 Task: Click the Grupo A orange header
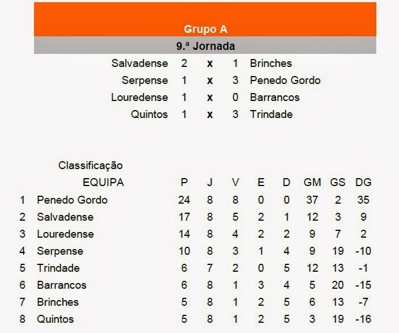click(x=205, y=19)
